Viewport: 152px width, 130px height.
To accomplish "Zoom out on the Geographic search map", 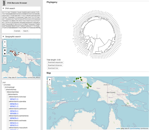I will click(x=5, y=45).
